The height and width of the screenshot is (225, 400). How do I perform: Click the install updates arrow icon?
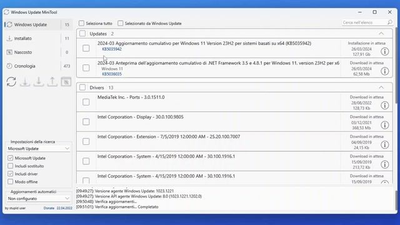coord(39,82)
